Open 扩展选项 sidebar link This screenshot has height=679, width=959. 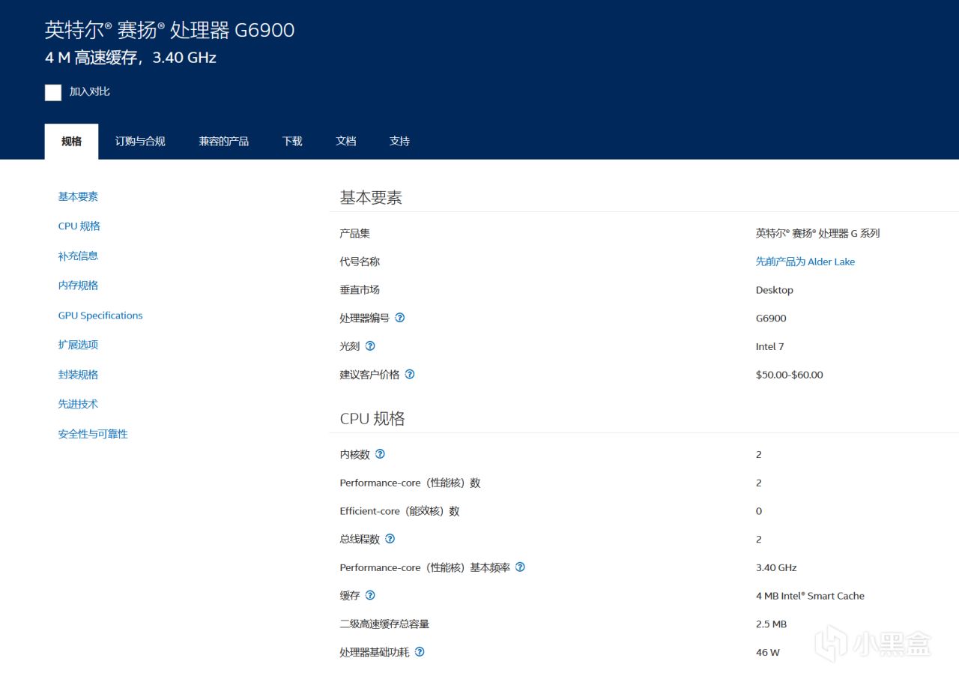[78, 345]
